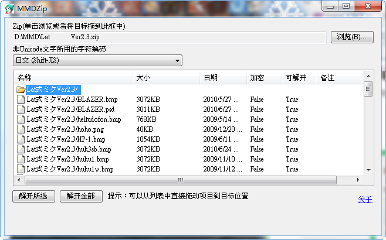Screen dimensions: 386x240
Task: Sort by the 加密 column header
Action: pos(264,78)
